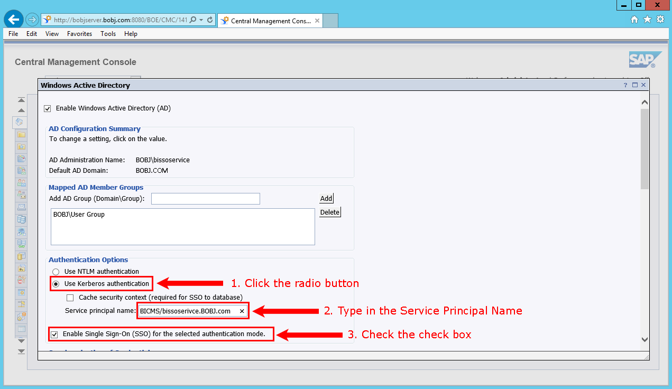Click the Add button for AD groups

[x=326, y=199]
